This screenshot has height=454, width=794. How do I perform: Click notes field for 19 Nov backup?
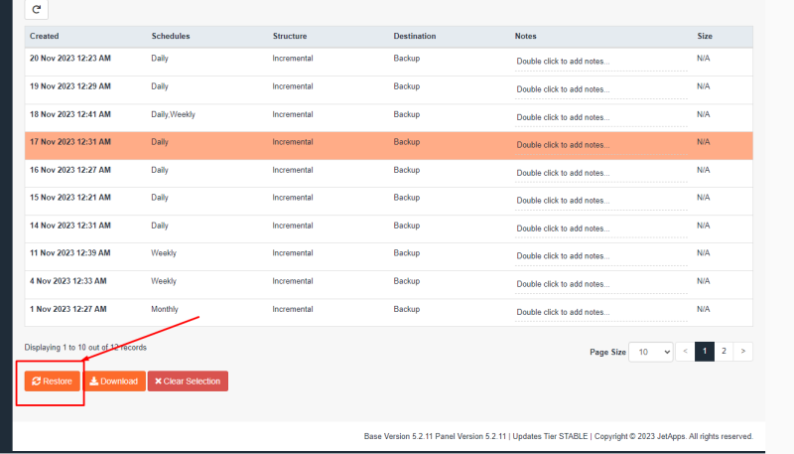600,89
